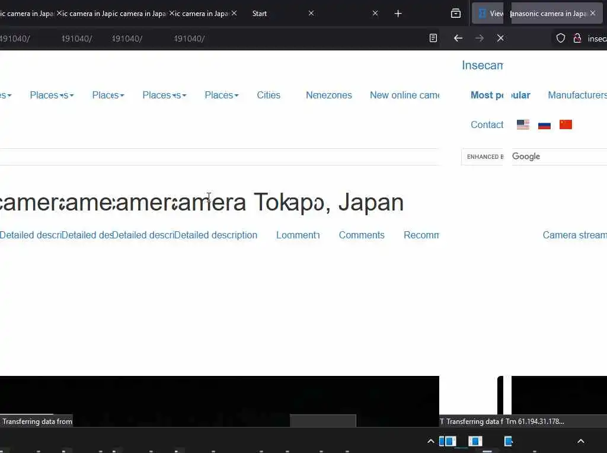Go back with the left arrow button
The image size is (607, 453).
coord(458,38)
